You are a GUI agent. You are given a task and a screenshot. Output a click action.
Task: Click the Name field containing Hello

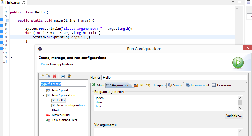pos(174,78)
